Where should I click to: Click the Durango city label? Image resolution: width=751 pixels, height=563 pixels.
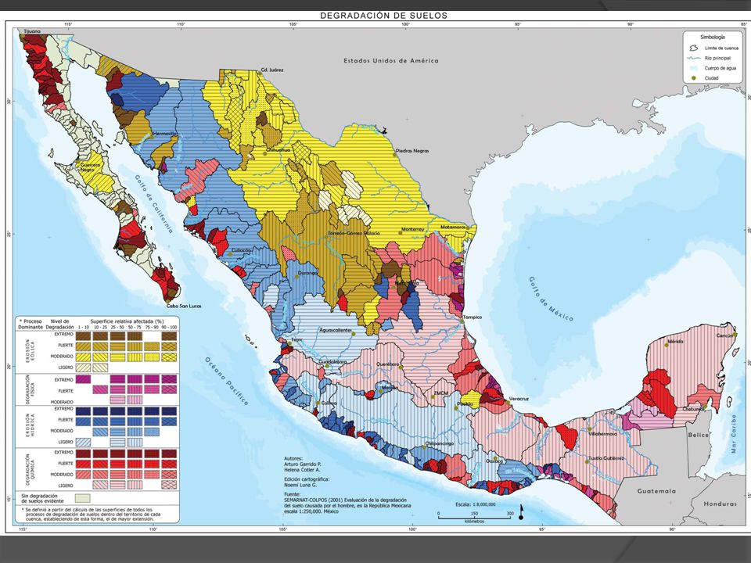[307, 273]
